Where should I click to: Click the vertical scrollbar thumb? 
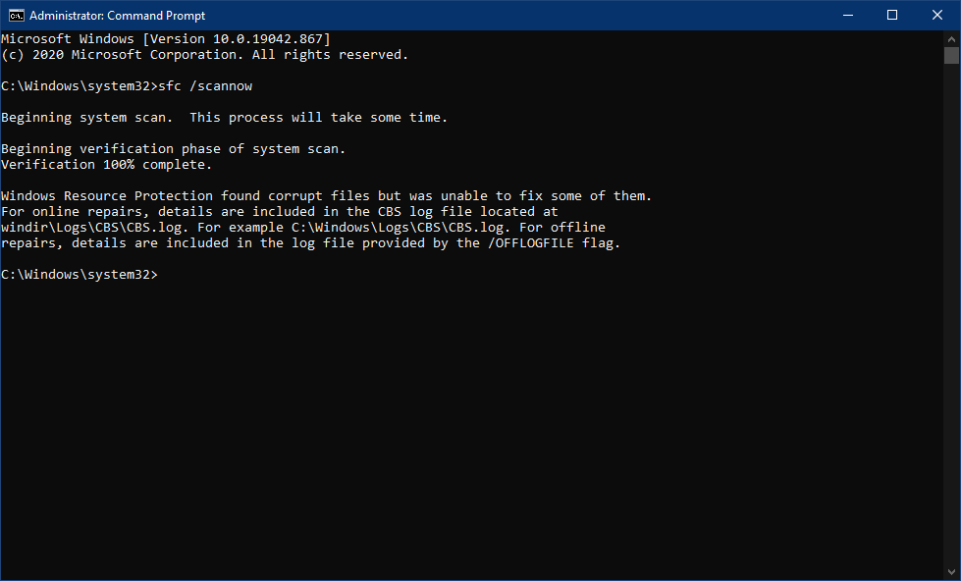tap(951, 55)
